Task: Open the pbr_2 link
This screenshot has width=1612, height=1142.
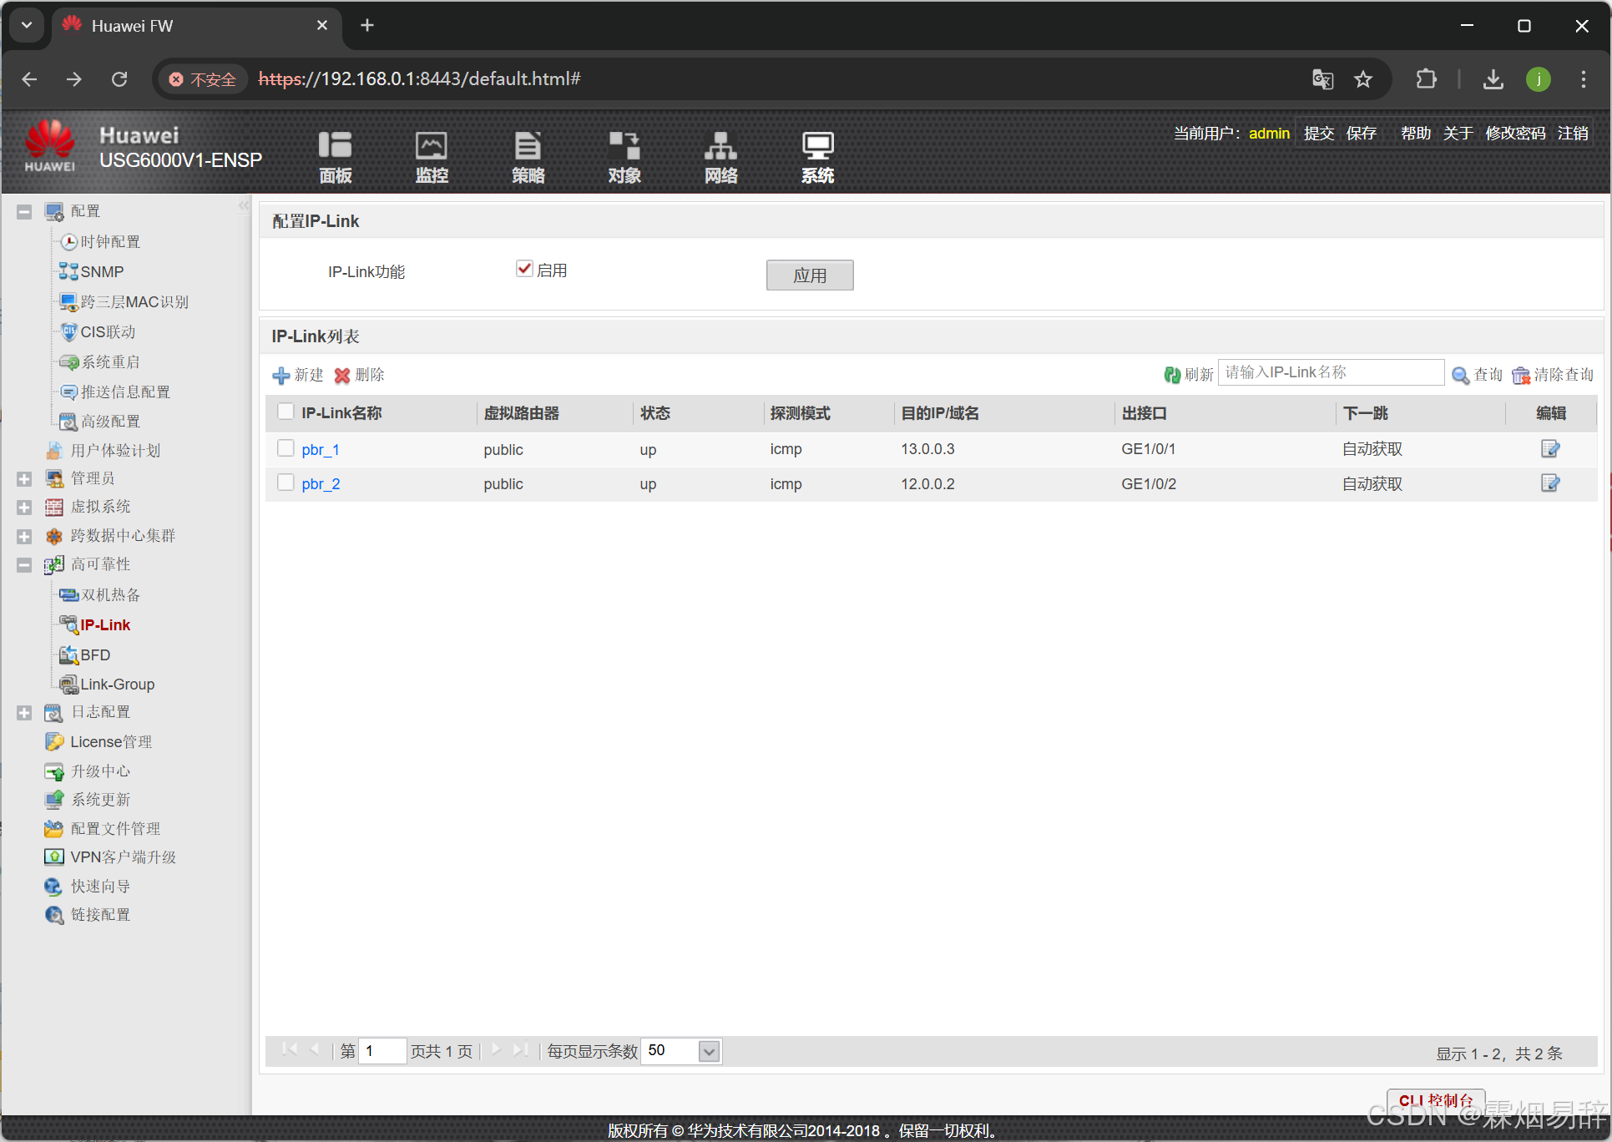Action: point(321,484)
